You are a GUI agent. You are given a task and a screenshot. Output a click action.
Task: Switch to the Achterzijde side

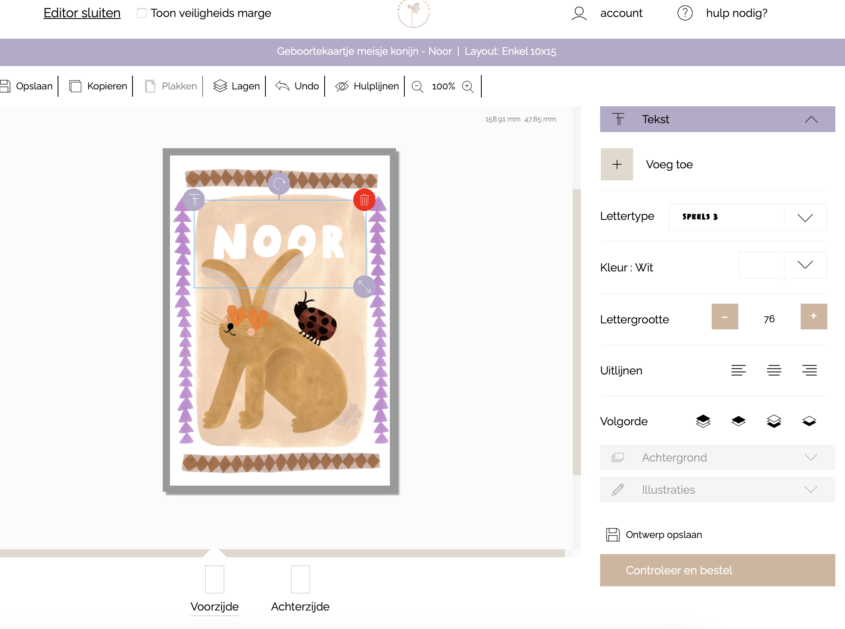tap(300, 588)
